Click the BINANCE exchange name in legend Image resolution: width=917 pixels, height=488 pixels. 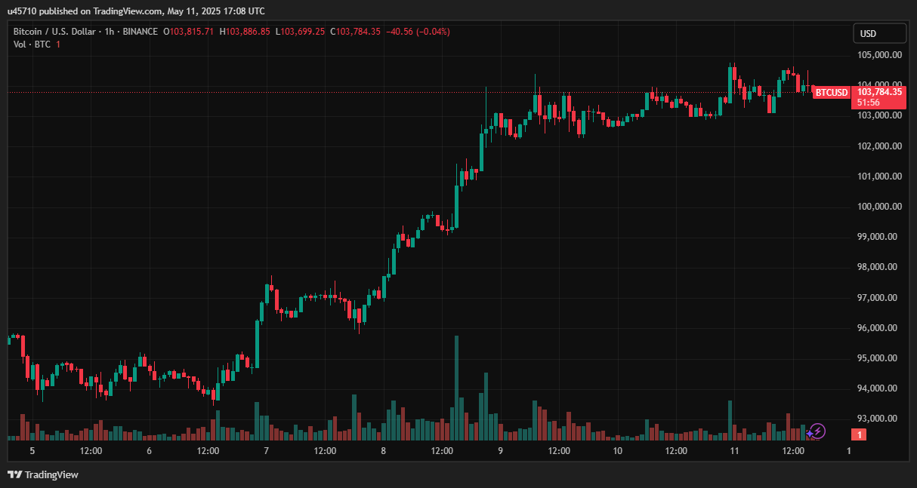pyautogui.click(x=140, y=32)
